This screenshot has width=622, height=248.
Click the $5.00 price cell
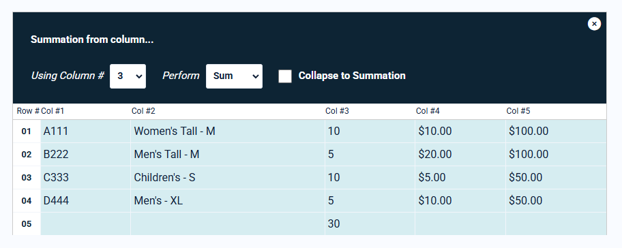(x=460, y=177)
